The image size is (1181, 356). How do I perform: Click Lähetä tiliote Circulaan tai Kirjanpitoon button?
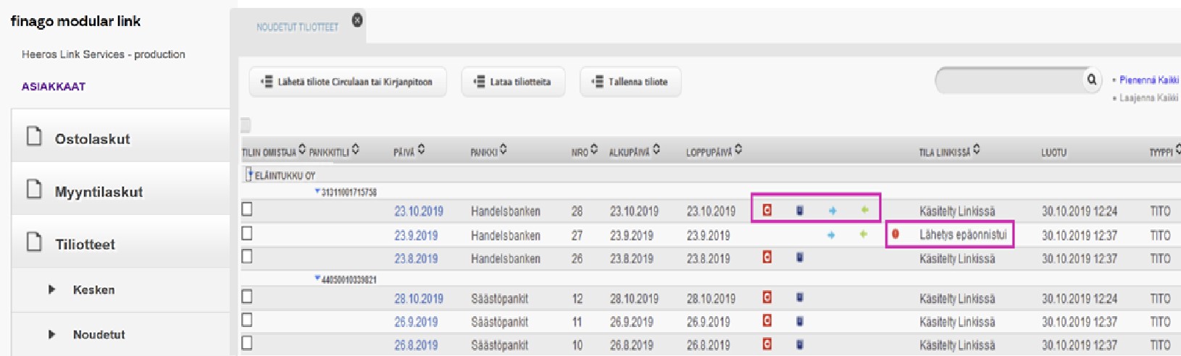[x=348, y=82]
